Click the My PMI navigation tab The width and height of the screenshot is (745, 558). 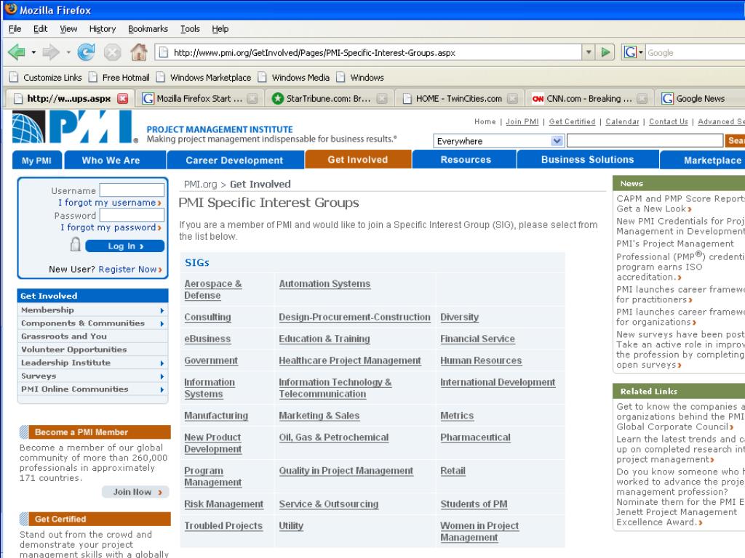tap(36, 161)
